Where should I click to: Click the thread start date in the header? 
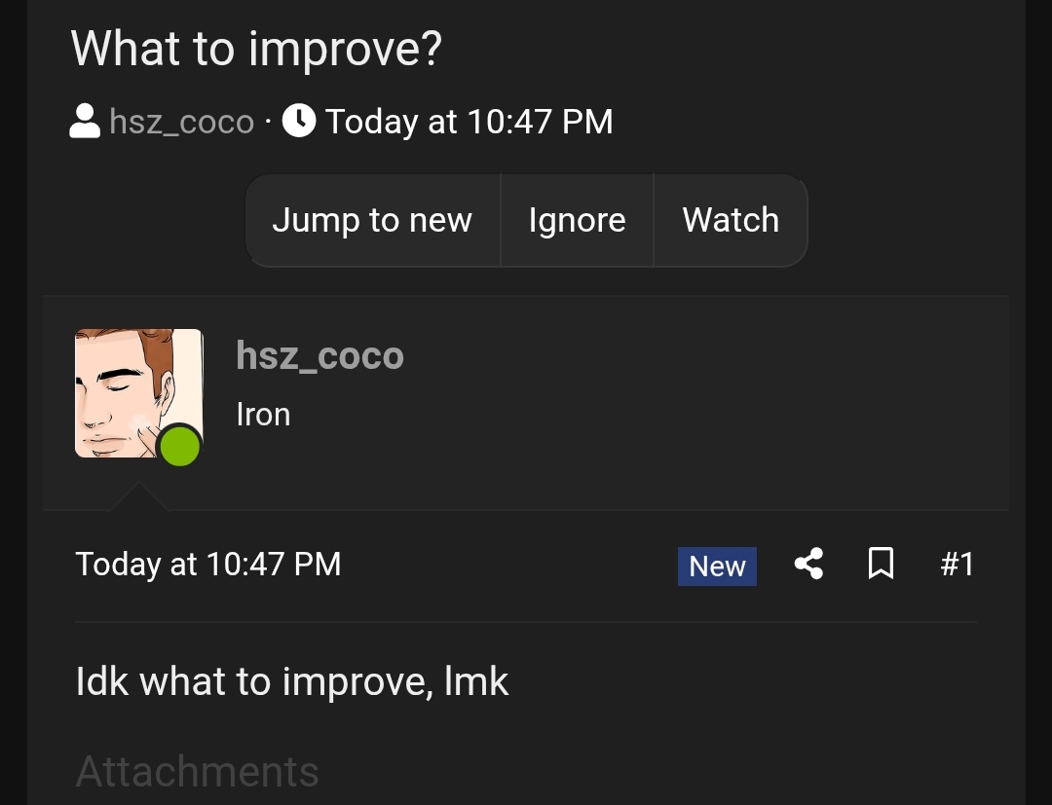point(469,123)
